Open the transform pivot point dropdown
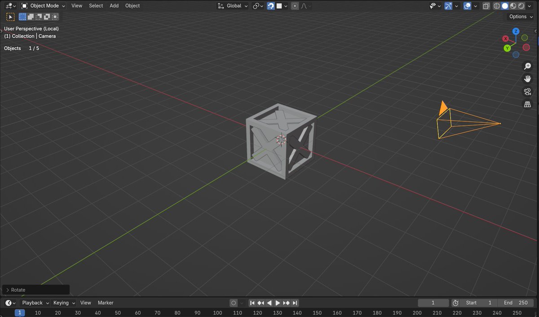The image size is (539, 317). pyautogui.click(x=258, y=6)
